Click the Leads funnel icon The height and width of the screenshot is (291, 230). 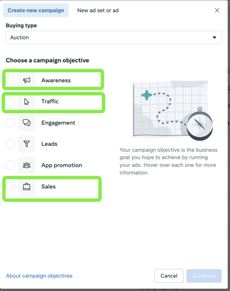tap(26, 144)
